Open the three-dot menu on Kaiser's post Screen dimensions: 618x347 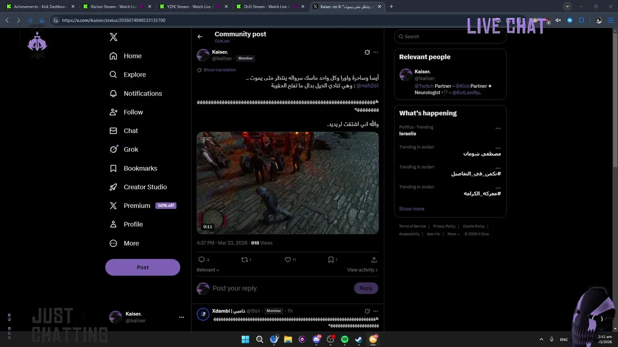pos(376,52)
